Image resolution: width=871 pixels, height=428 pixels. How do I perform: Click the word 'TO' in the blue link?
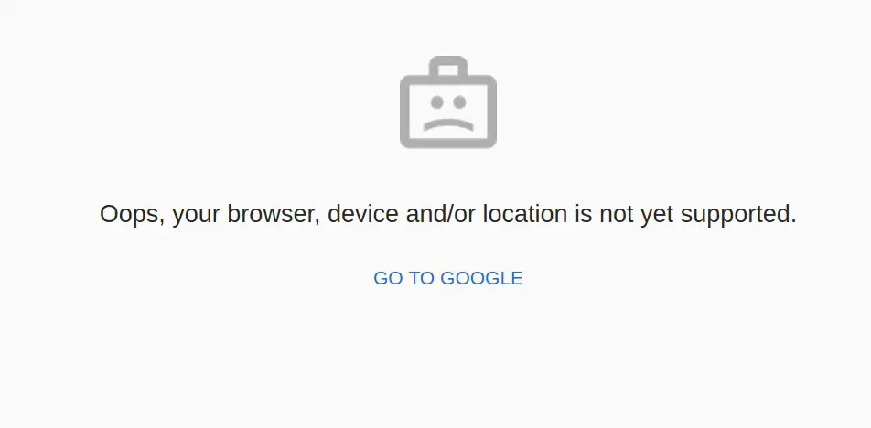pyautogui.click(x=421, y=278)
